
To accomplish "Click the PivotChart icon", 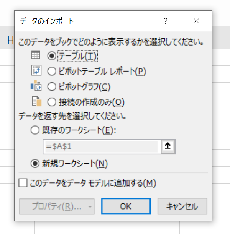I will [x=36, y=86].
